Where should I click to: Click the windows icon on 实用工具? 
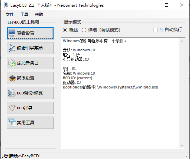12,123
